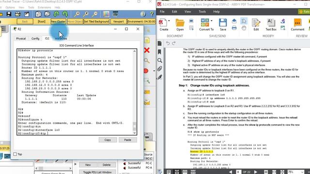Open the drawing palette icon in Packet Tracer
Image resolution: width=310 pixels, height=174 pixels.
click(x=106, y=14)
